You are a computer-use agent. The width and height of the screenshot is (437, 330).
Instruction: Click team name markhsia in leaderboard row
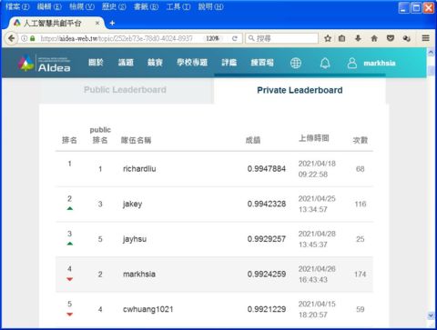[x=139, y=275]
